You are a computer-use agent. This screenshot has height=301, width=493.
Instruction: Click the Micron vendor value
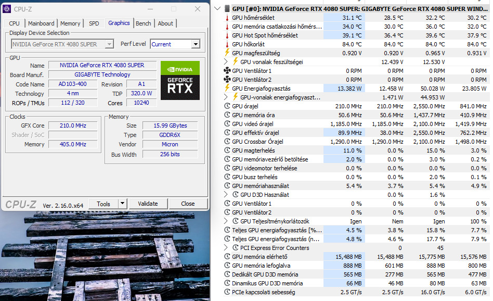[170, 145]
